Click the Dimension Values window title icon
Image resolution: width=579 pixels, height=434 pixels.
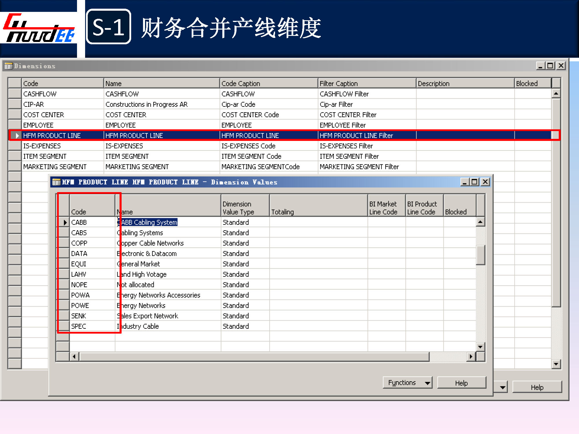tap(56, 182)
